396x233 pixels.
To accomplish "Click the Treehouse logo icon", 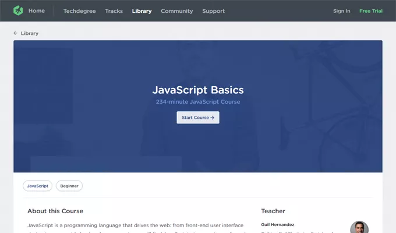I will [18, 10].
